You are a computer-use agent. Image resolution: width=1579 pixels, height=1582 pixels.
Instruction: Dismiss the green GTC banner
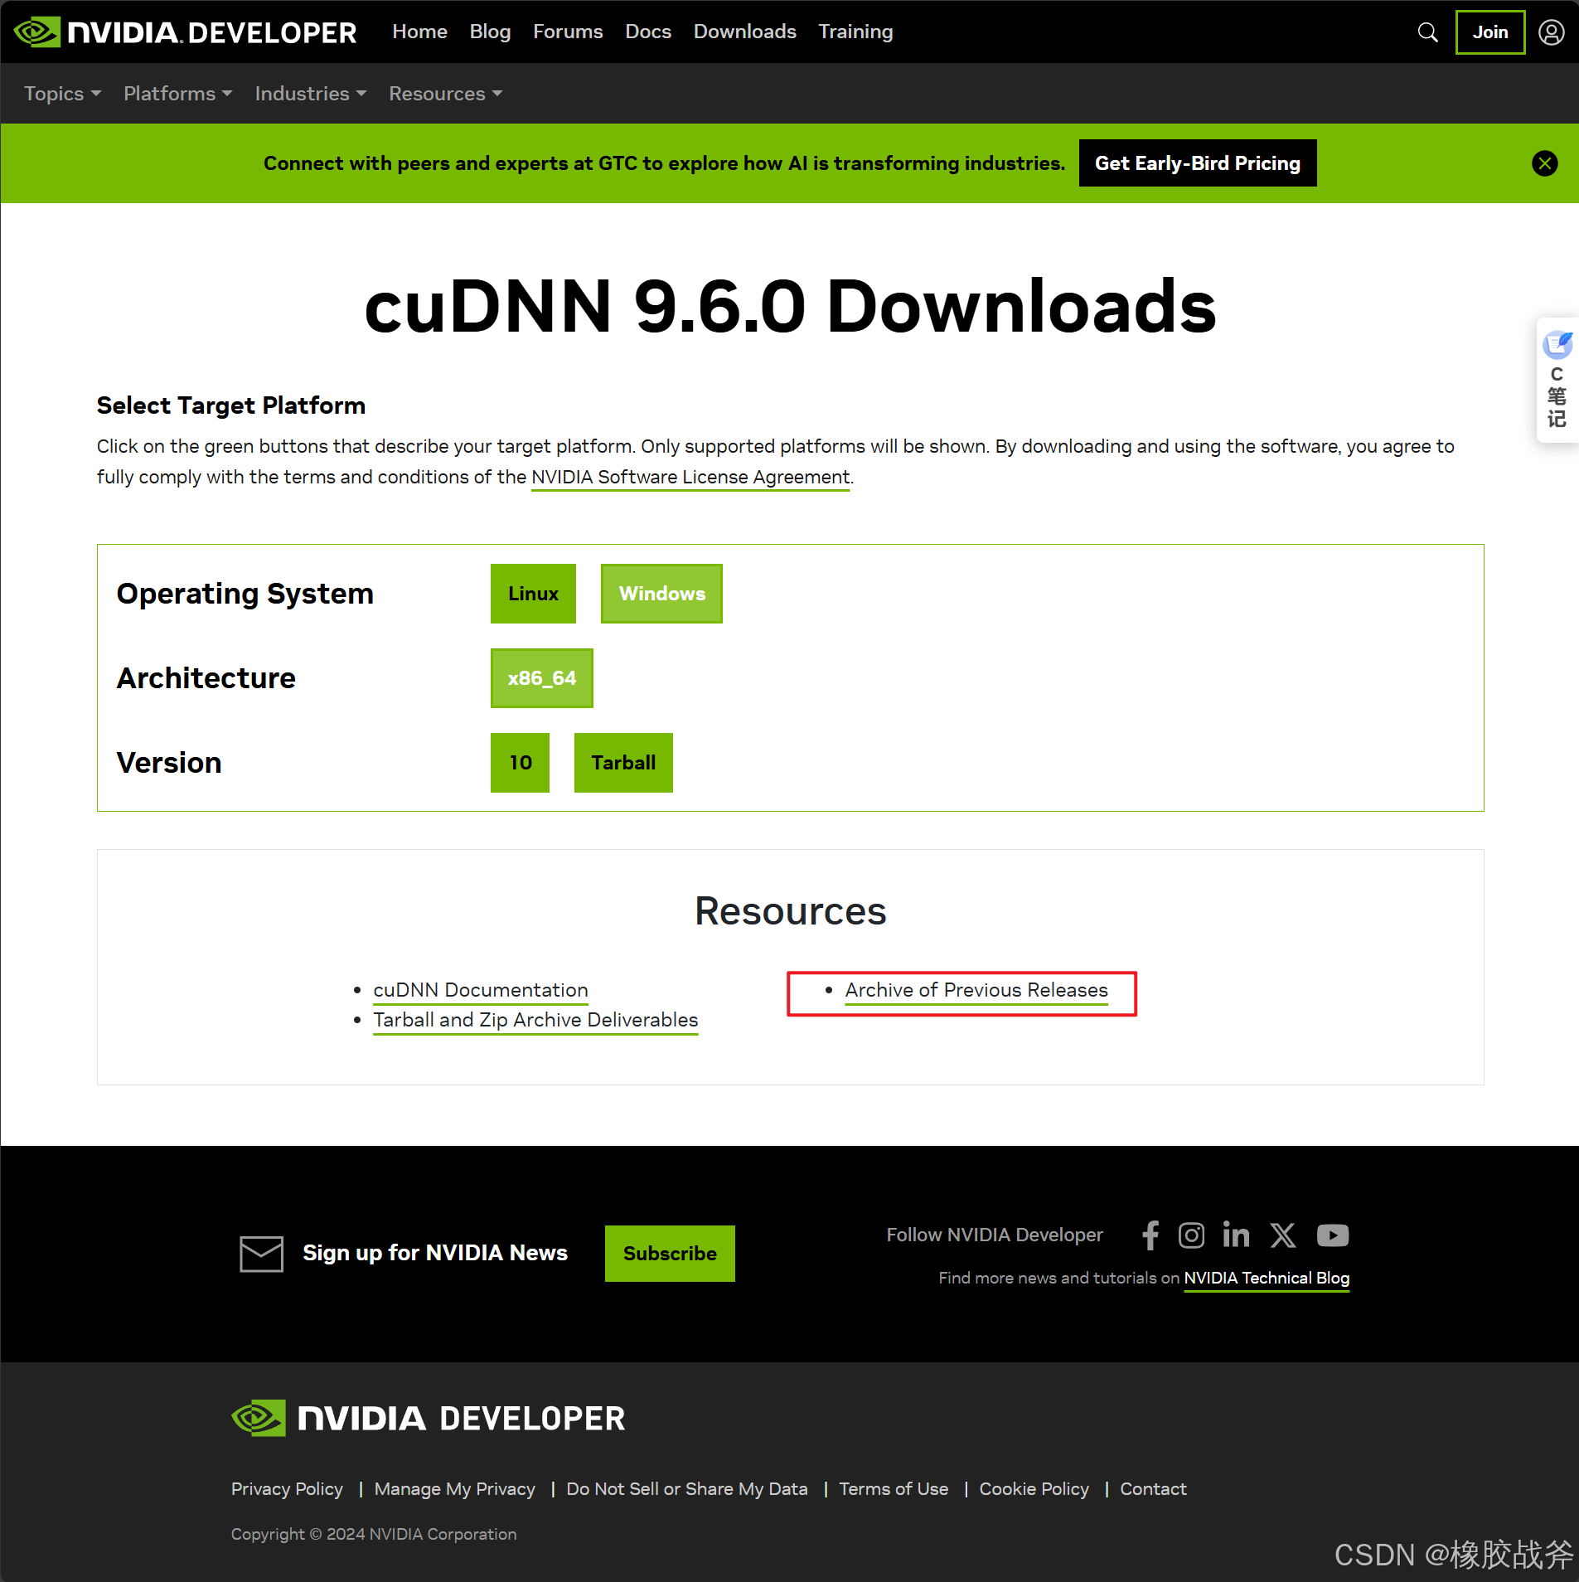pyautogui.click(x=1544, y=163)
